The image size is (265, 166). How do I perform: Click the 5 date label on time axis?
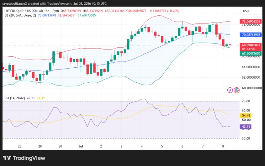point(162,146)
